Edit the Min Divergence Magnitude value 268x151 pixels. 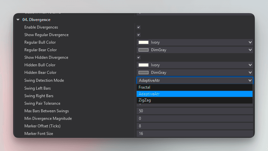click(x=194, y=119)
